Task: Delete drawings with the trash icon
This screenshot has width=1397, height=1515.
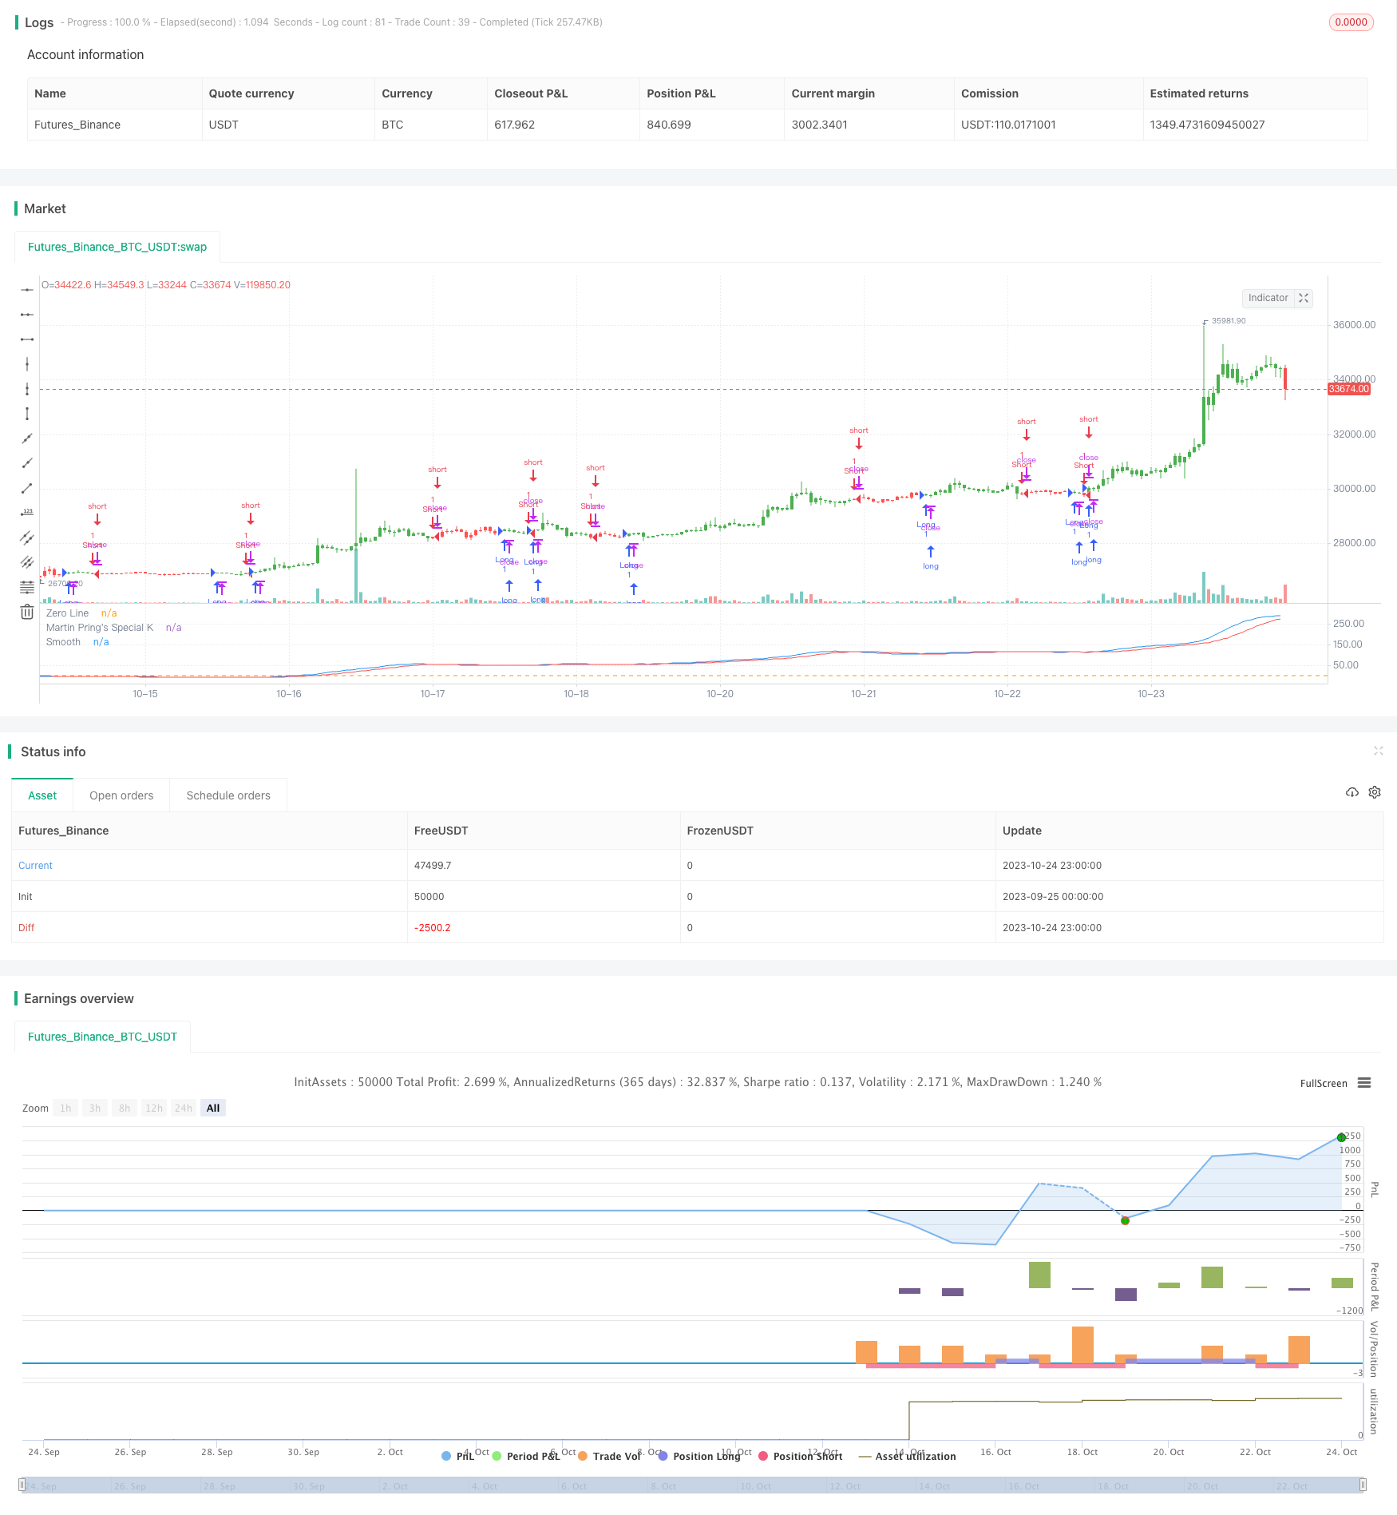Action: pos(27,613)
